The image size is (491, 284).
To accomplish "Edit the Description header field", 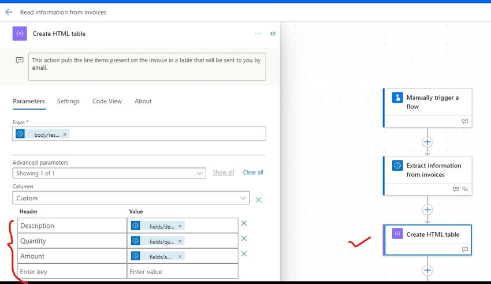I will coord(72,226).
